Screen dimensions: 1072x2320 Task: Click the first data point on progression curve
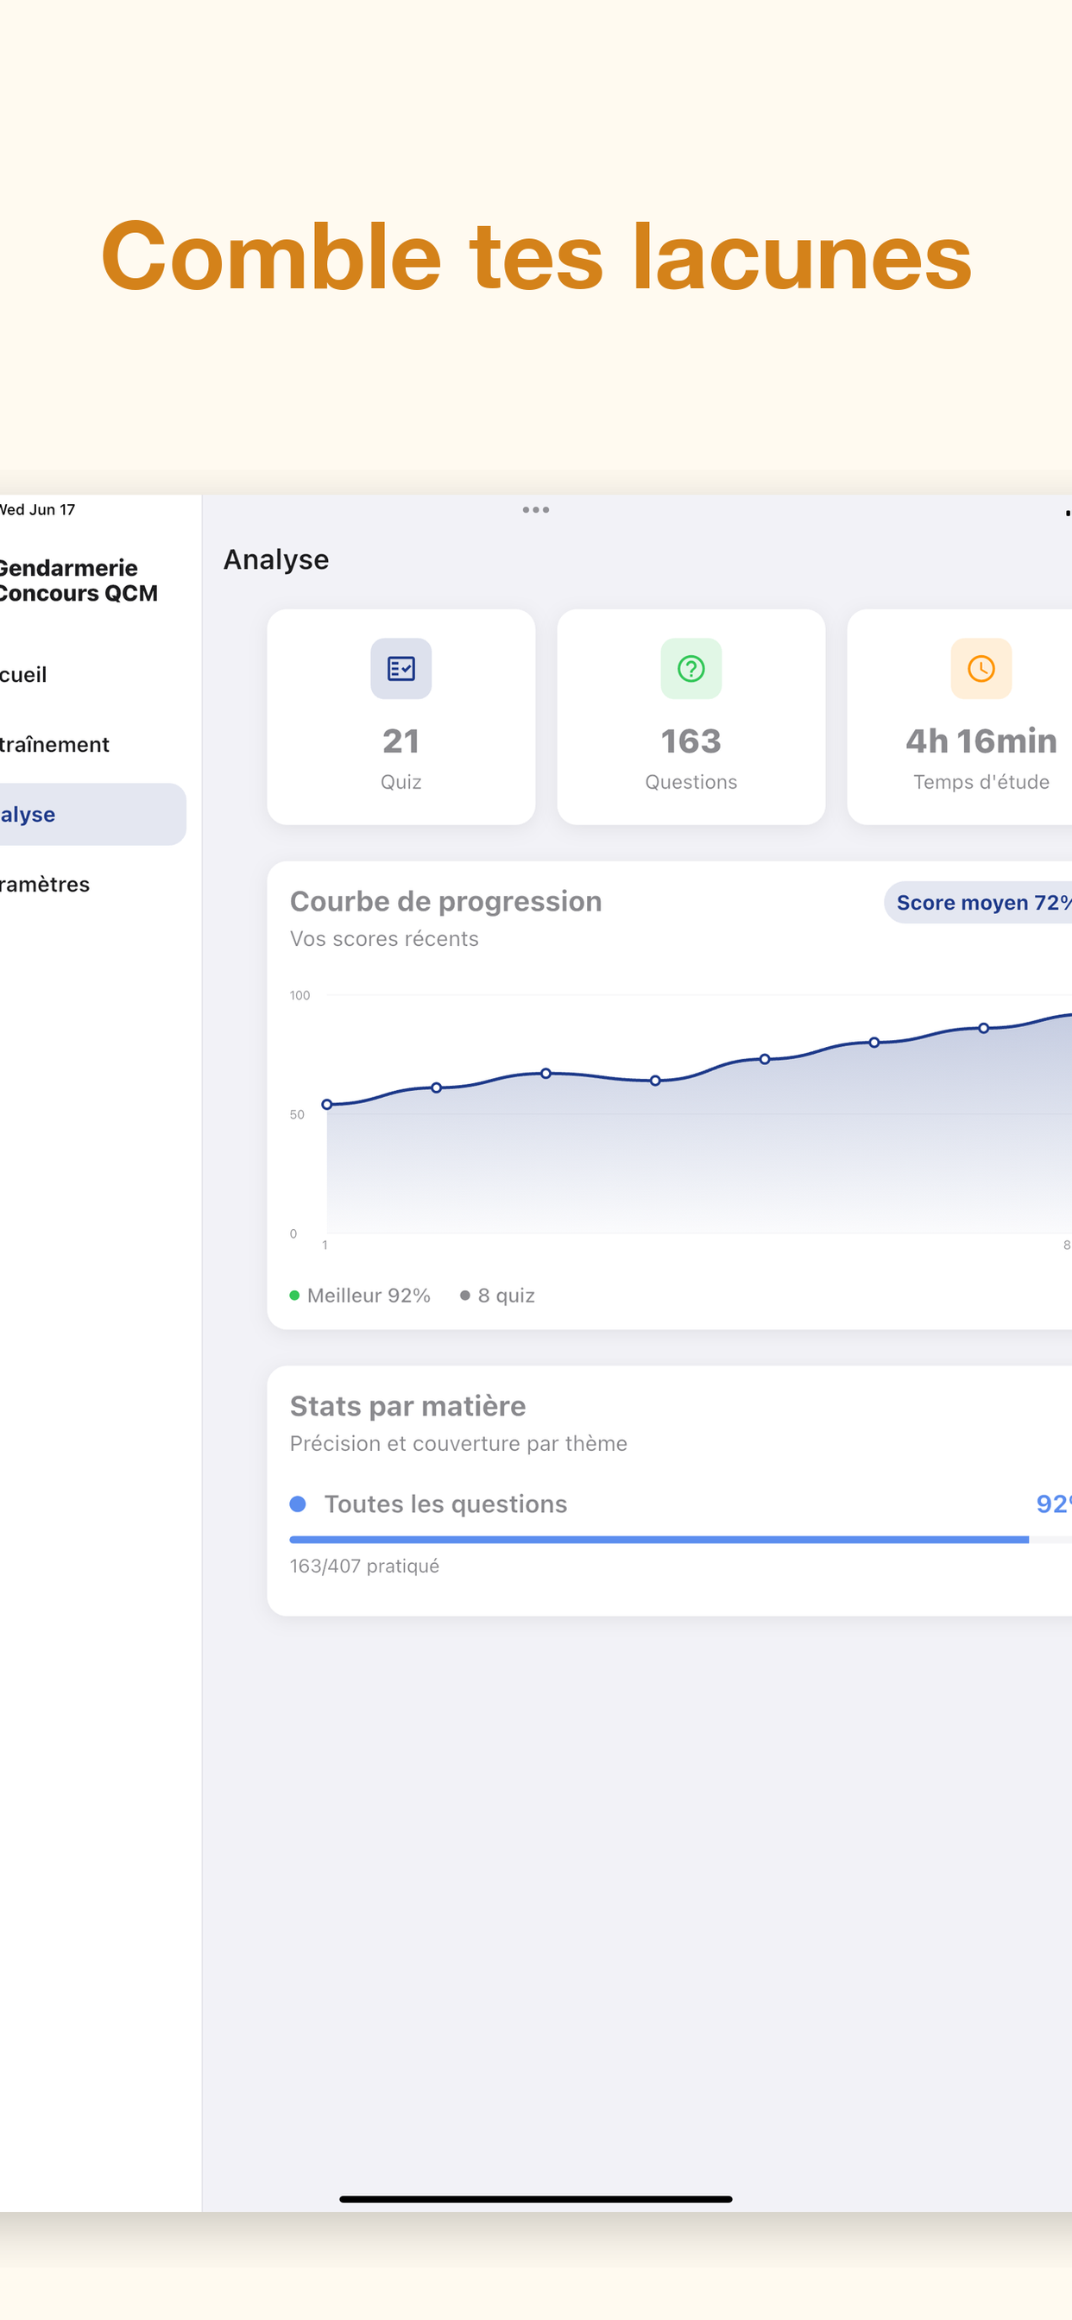[327, 1104]
